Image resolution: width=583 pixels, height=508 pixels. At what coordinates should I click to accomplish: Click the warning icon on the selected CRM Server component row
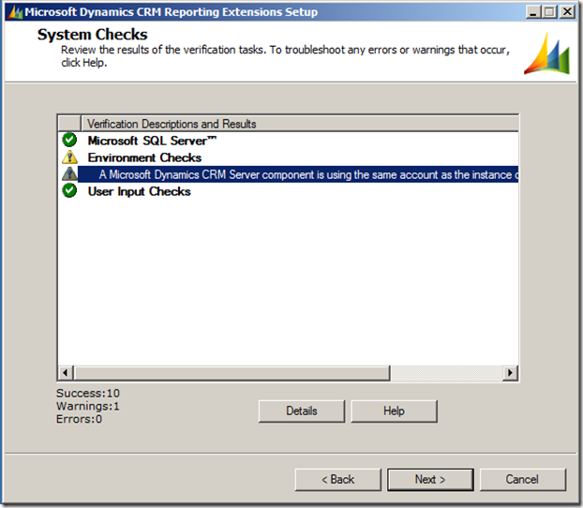click(x=69, y=174)
